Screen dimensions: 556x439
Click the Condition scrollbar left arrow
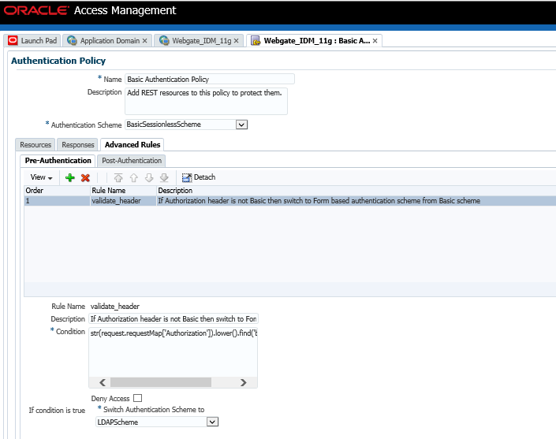coord(103,382)
